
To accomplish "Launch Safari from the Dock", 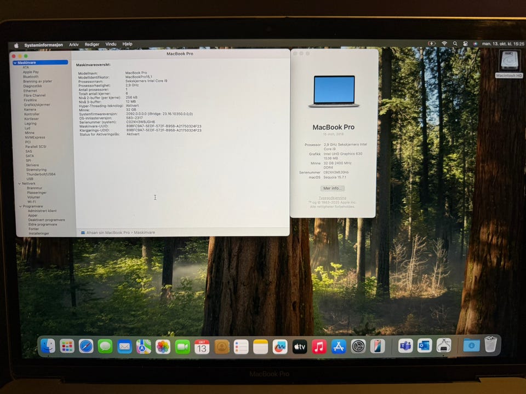I will click(x=86, y=346).
